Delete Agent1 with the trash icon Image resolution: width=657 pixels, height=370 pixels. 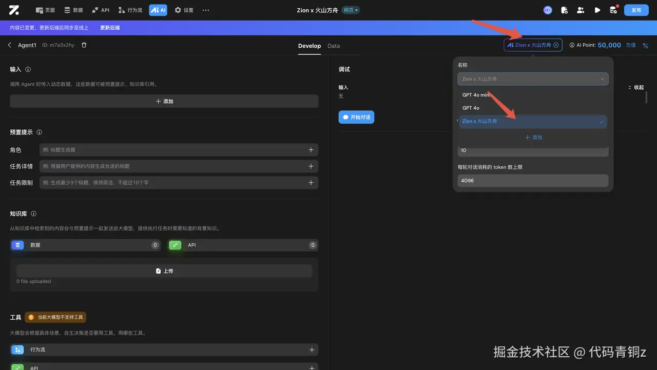click(x=84, y=45)
